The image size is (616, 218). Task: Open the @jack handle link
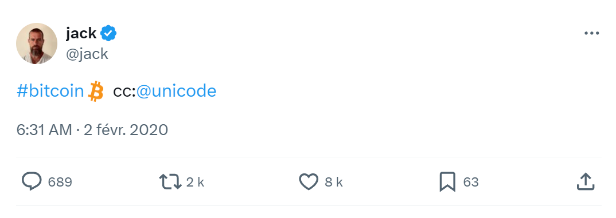pos(87,54)
